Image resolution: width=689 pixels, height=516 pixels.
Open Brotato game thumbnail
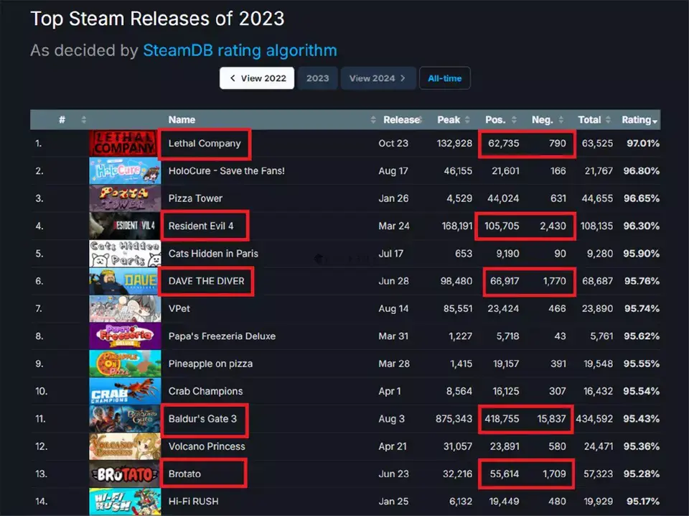coord(125,474)
